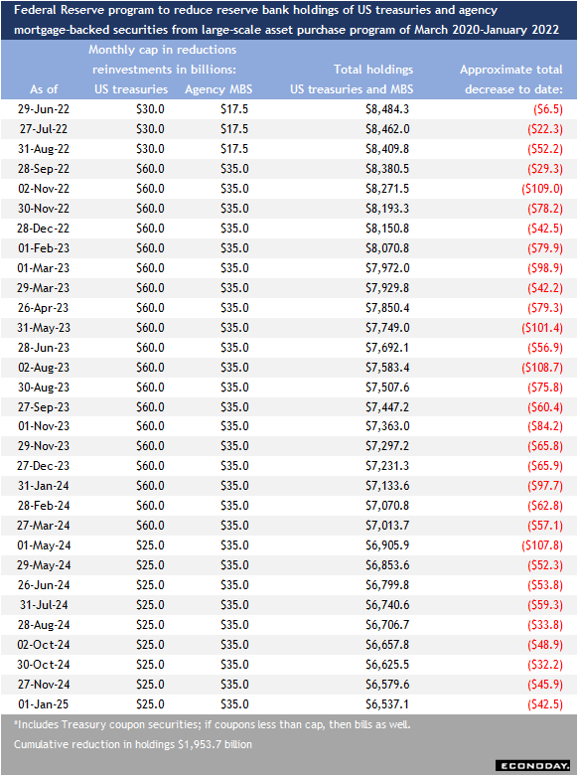Image resolution: width=578 pixels, height=776 pixels.
Task: Select the 31-Jan-24 date cell
Action: 44,486
